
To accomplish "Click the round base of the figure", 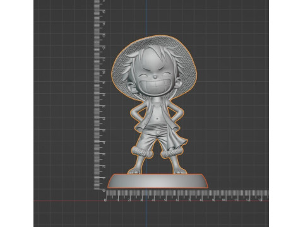I will tap(158, 181).
